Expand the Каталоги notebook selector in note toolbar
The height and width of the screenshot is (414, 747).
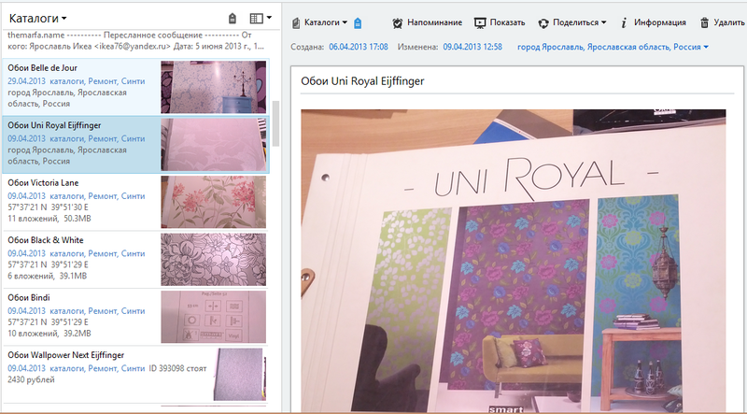pos(325,22)
